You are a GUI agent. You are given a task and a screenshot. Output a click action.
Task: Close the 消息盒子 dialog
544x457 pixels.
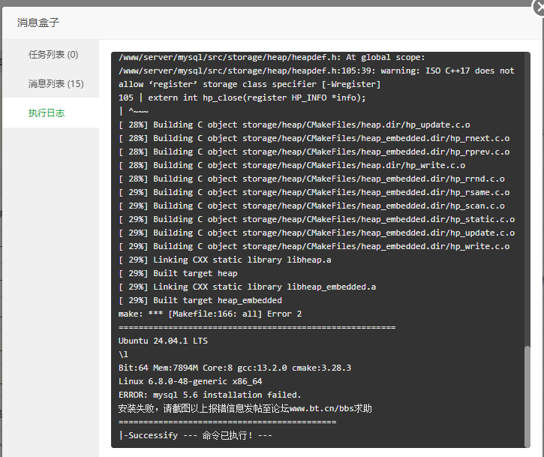[x=539, y=7]
